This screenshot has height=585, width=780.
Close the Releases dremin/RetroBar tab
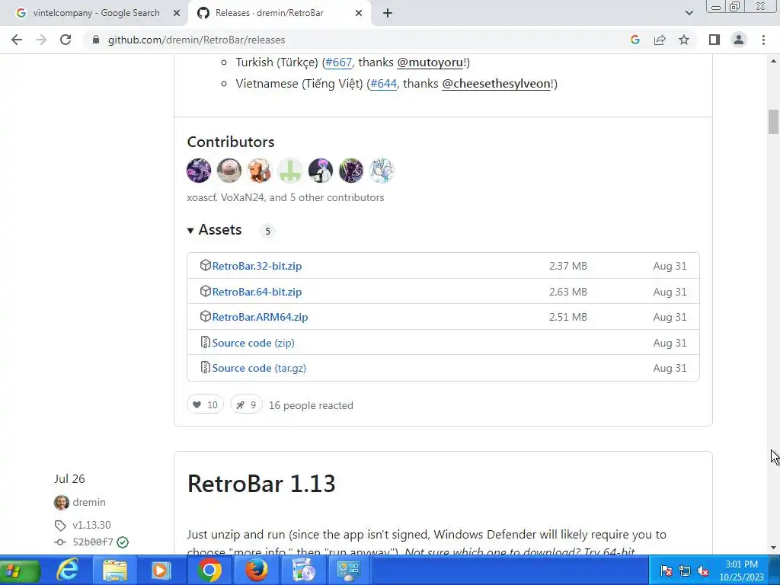[359, 14]
